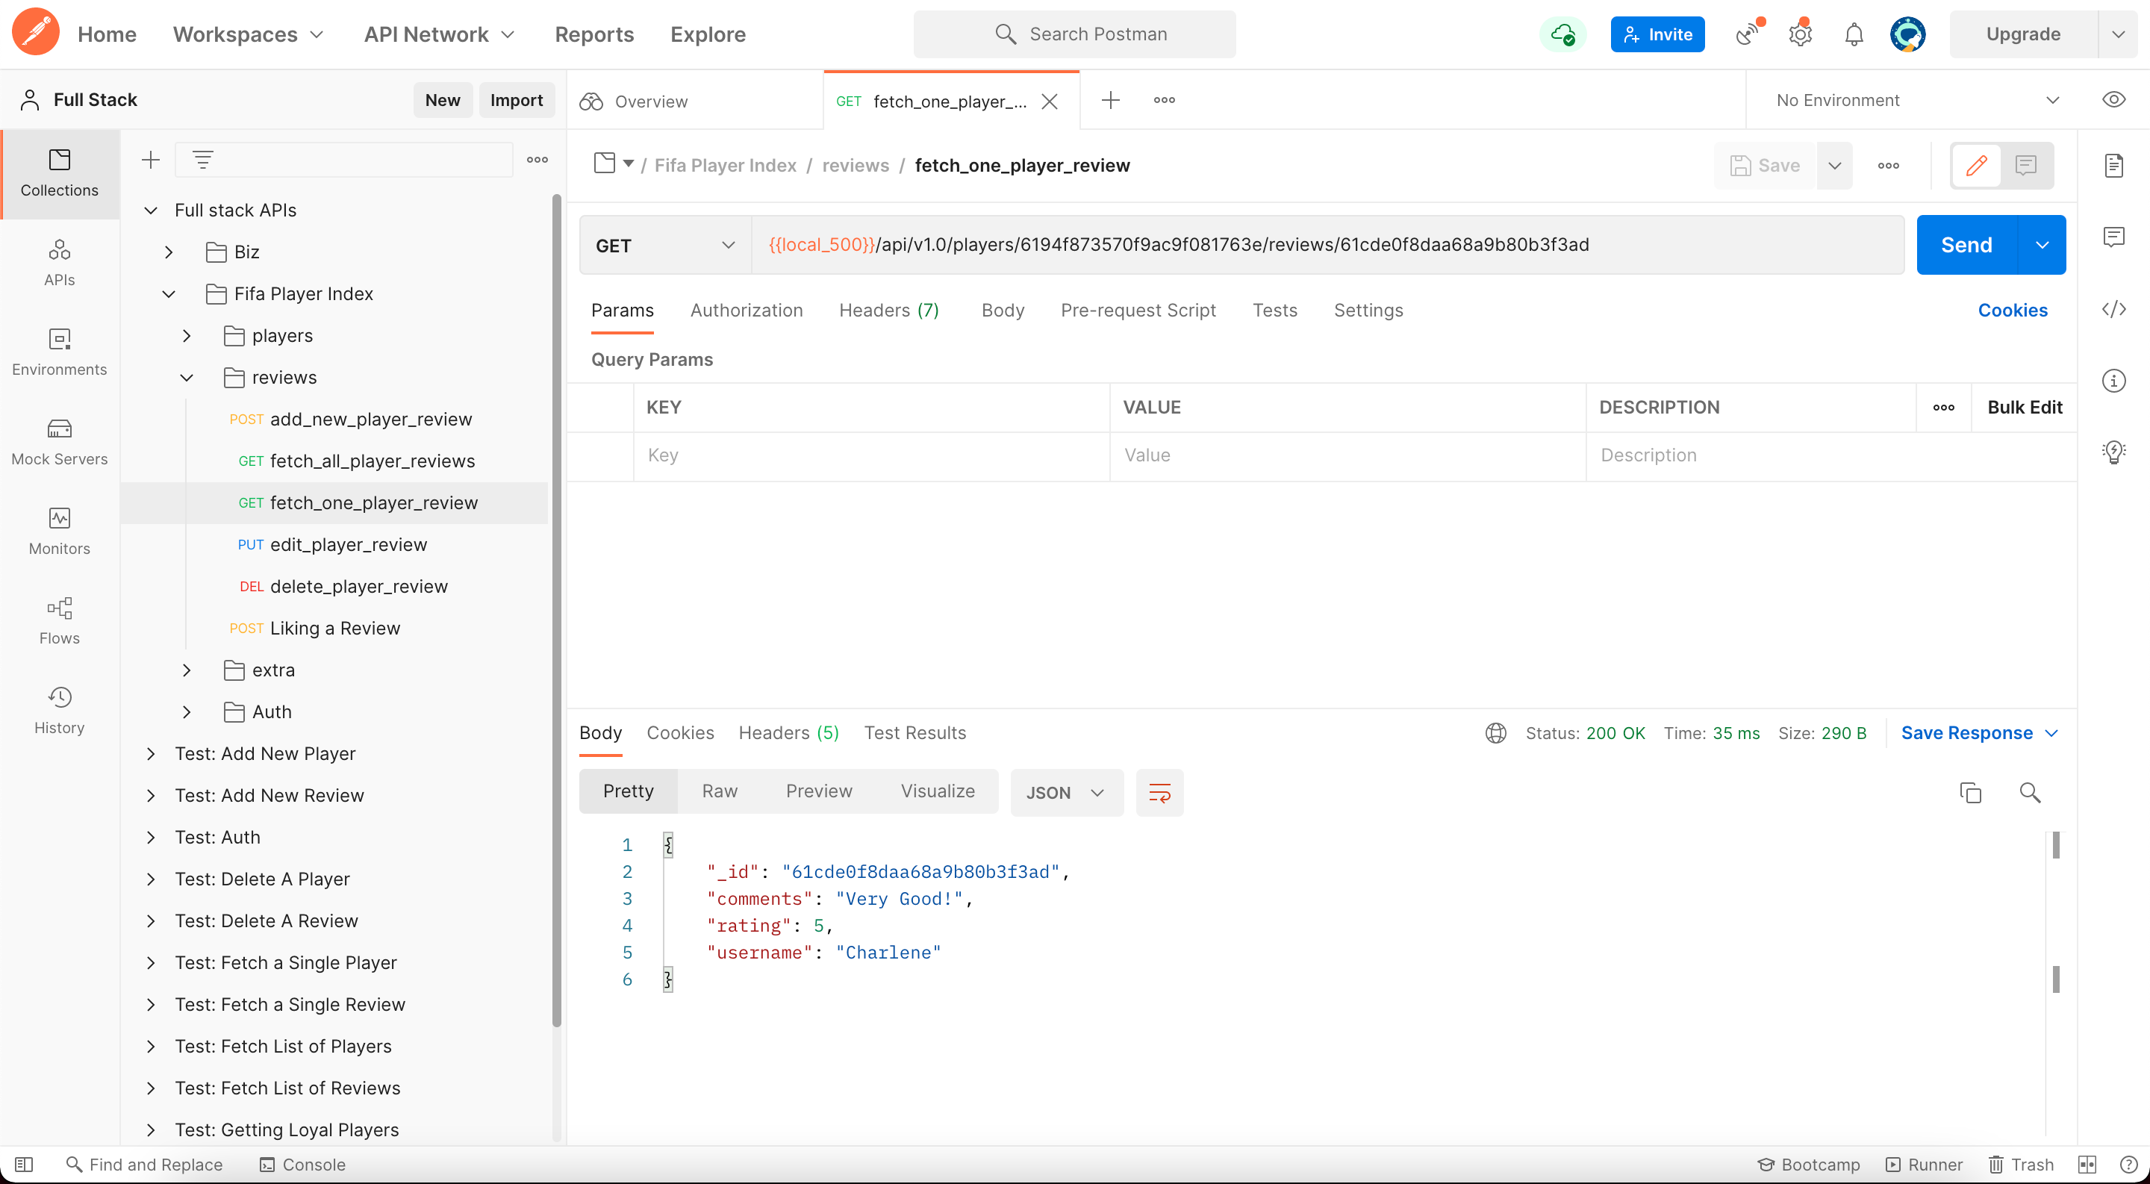Open the Pre-request Script tab

coord(1138,311)
